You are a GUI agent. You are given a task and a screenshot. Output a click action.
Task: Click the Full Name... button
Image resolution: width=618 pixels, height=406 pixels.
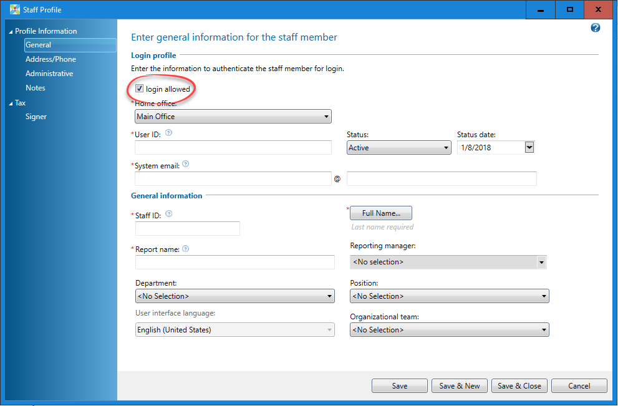click(380, 213)
